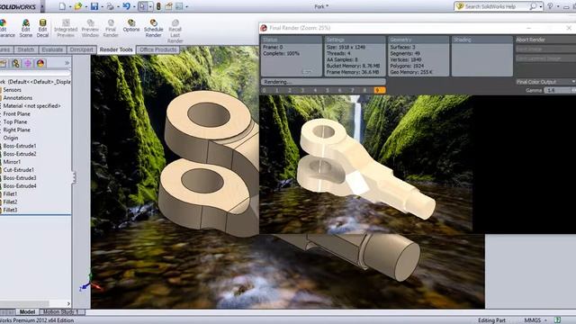
Task: Select Annotations in the feature tree
Action: click(x=18, y=98)
